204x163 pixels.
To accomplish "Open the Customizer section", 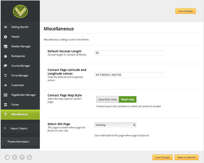I will coord(20,85).
